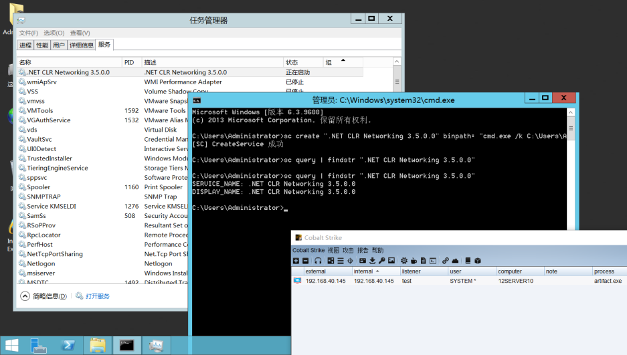Switch to Pivot Graph view icon
Image resolution: width=627 pixels, height=355 pixels.
coord(331,261)
